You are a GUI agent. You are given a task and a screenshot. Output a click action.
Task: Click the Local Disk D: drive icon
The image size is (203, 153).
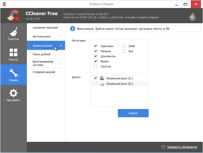pos(102,84)
